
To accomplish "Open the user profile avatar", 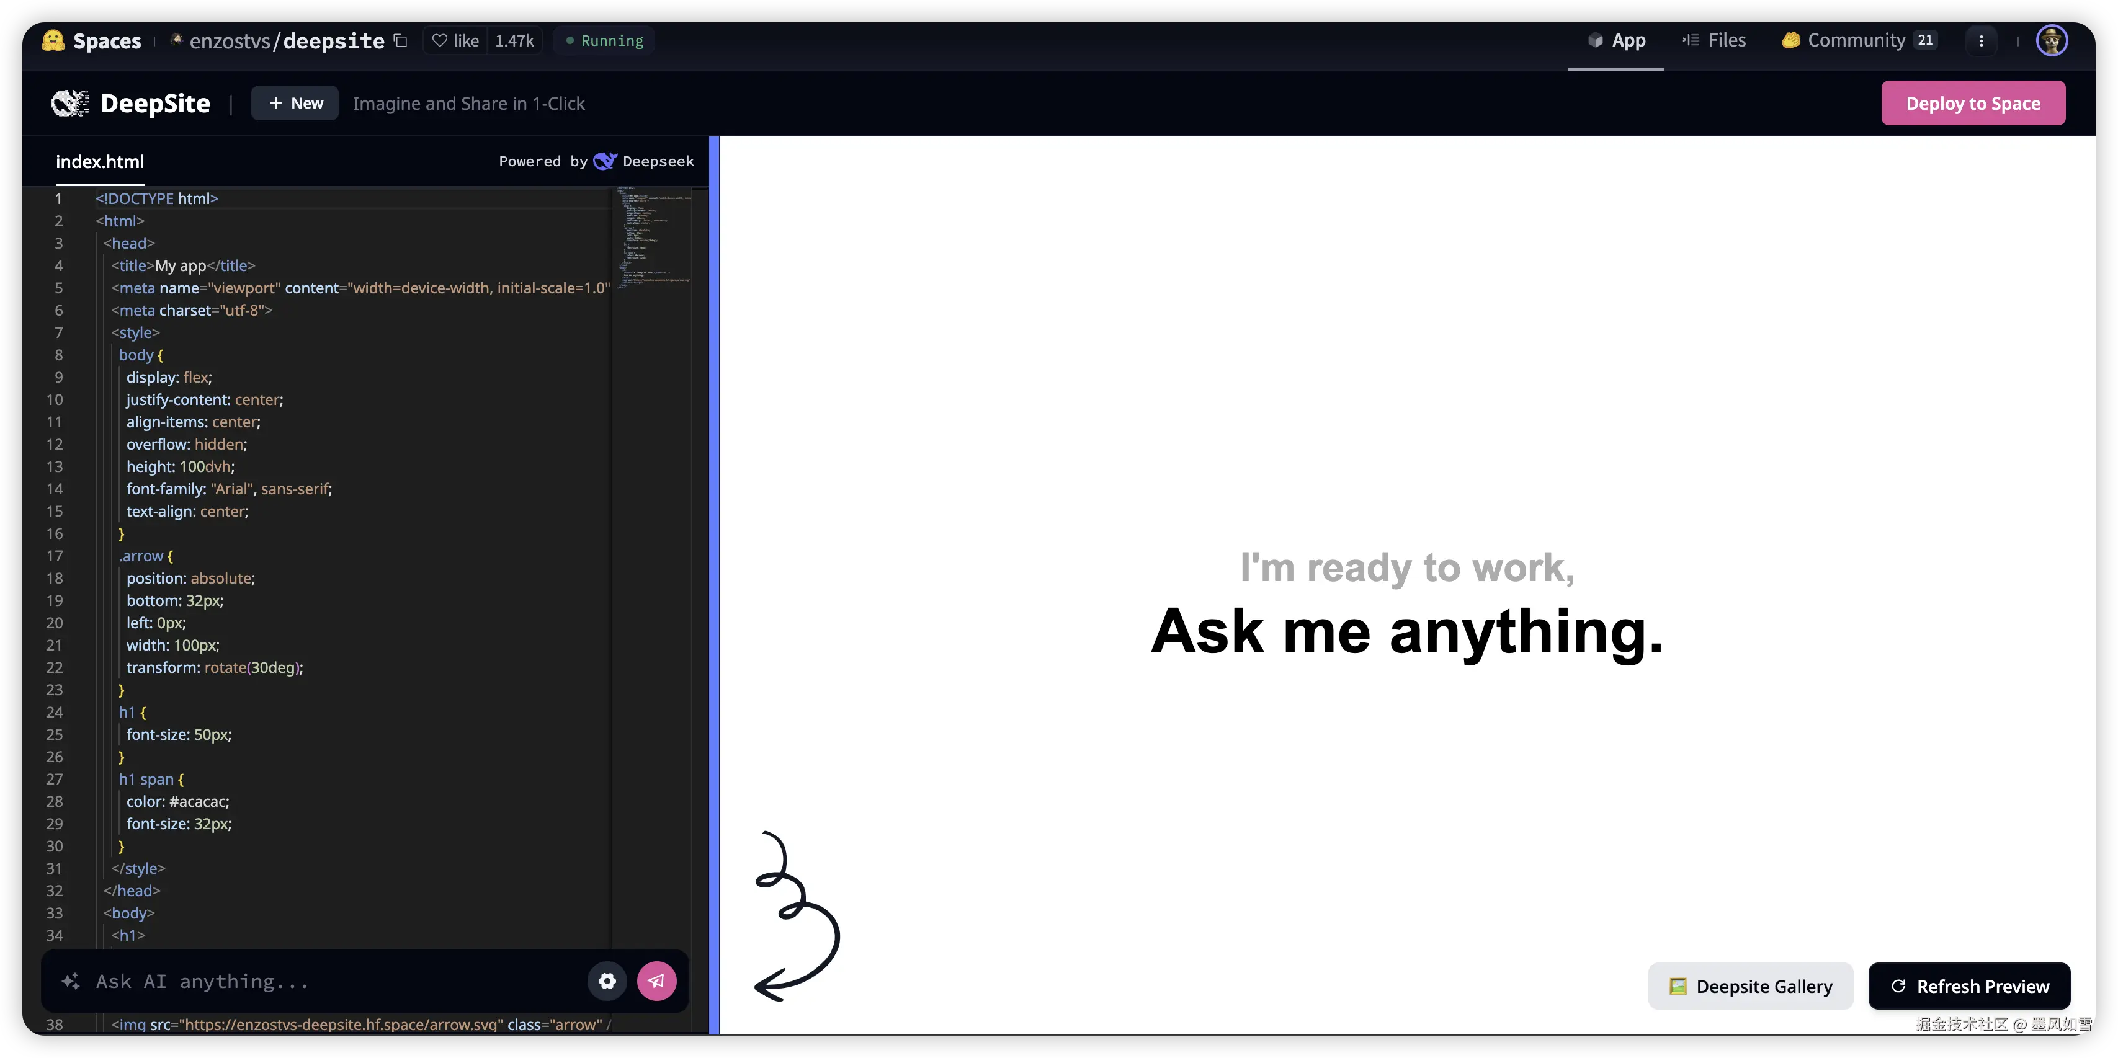I will pyautogui.click(x=2052, y=40).
